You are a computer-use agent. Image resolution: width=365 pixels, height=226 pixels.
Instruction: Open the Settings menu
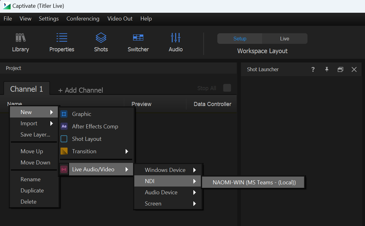[49, 19]
